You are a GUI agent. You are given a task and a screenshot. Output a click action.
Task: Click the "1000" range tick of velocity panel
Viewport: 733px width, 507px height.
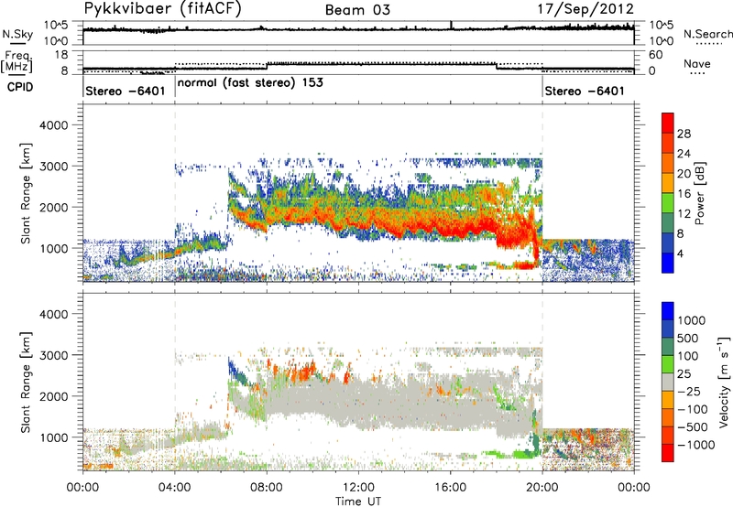56,437
